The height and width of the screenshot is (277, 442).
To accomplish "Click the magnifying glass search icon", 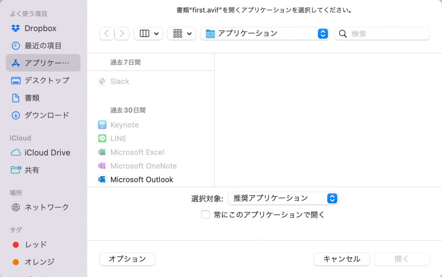I will click(x=343, y=34).
